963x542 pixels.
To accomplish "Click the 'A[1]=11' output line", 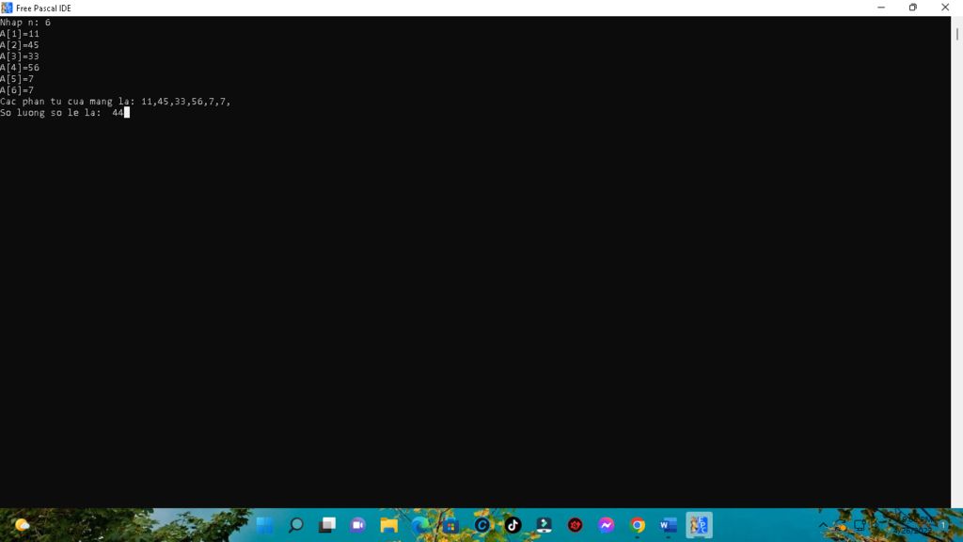I will [x=20, y=34].
